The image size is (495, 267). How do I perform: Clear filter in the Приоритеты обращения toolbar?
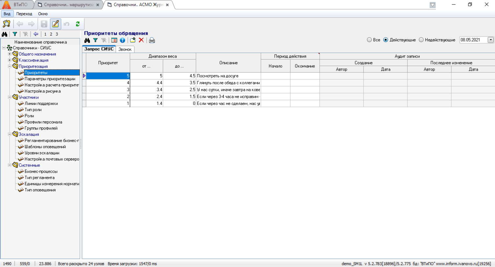(x=103, y=40)
